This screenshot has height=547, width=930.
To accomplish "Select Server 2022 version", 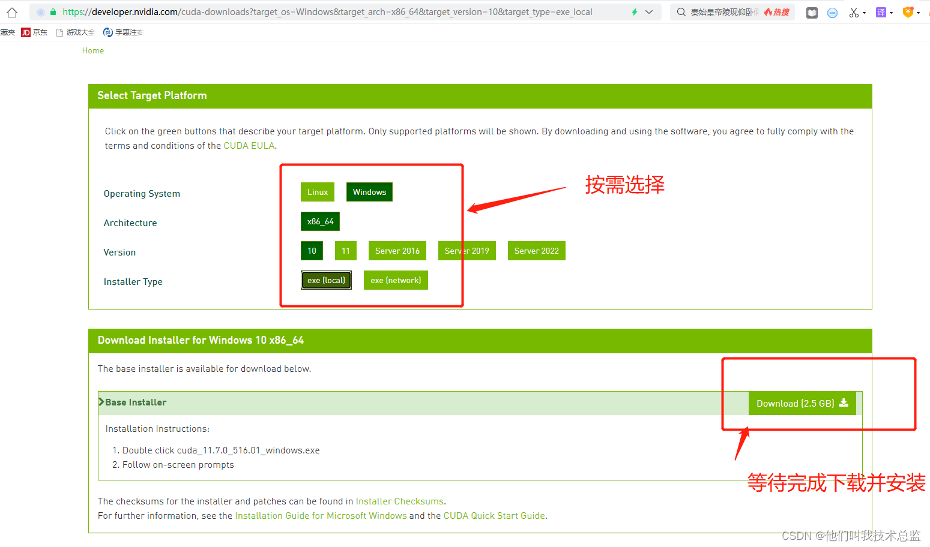I will click(537, 251).
